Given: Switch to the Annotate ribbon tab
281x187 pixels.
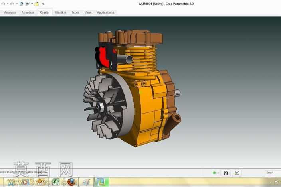Looking at the screenshot, I should pyautogui.click(x=28, y=12).
